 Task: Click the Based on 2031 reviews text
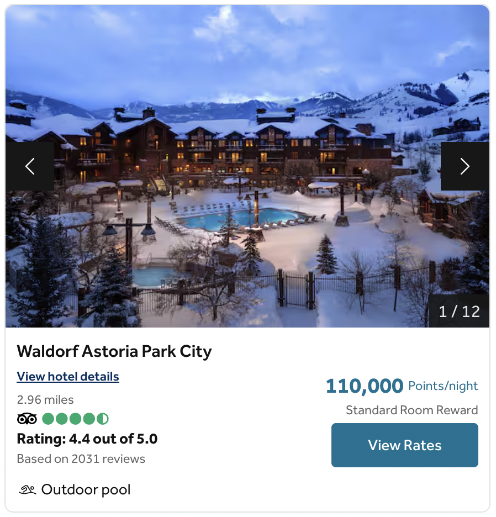coord(81,458)
